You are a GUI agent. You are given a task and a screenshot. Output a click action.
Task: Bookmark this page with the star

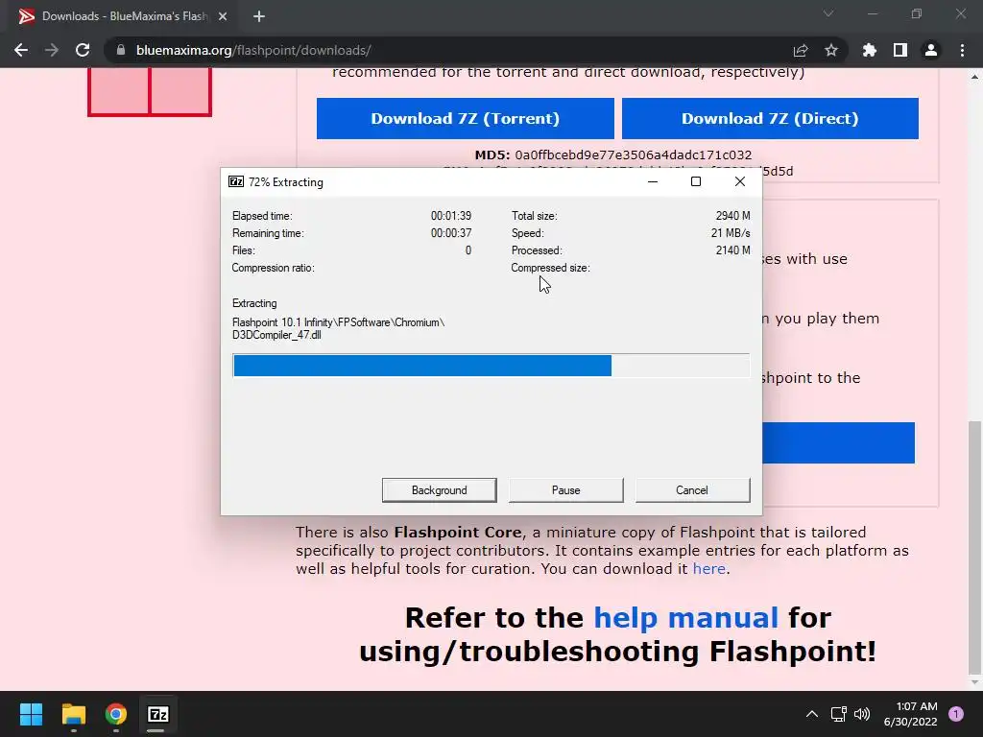pos(831,50)
